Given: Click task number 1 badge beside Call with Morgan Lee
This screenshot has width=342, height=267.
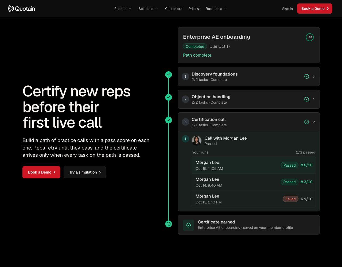Looking at the screenshot, I should click(x=185, y=139).
